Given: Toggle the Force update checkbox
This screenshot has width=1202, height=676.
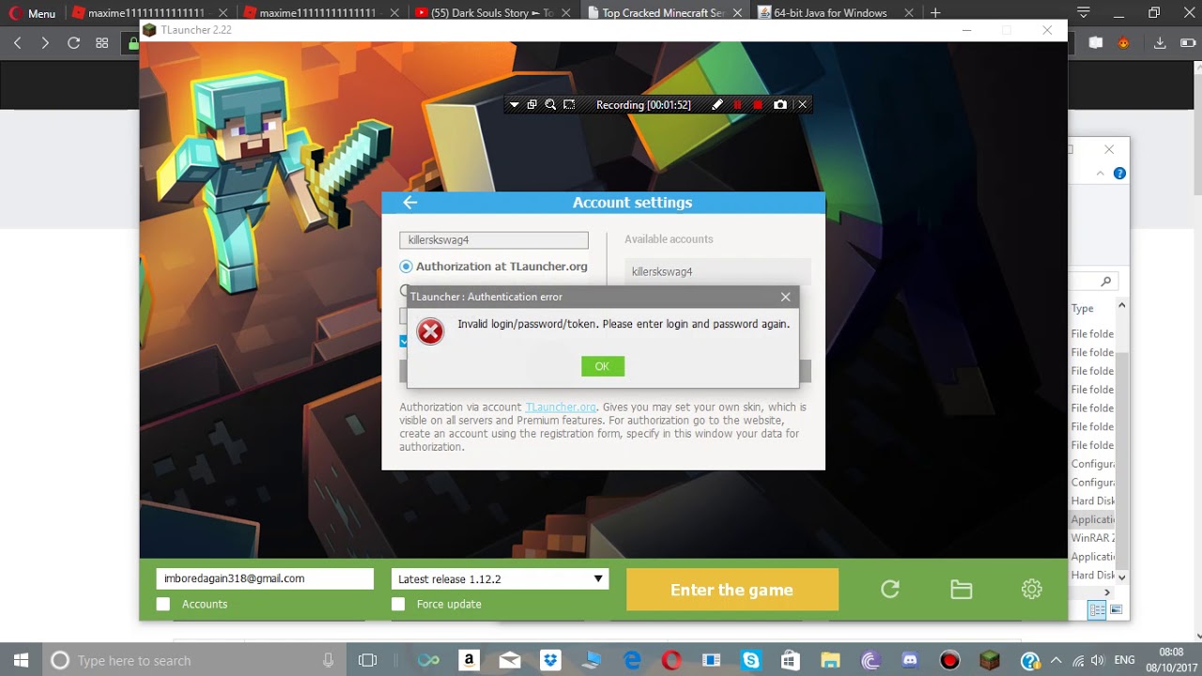Looking at the screenshot, I should coord(398,604).
